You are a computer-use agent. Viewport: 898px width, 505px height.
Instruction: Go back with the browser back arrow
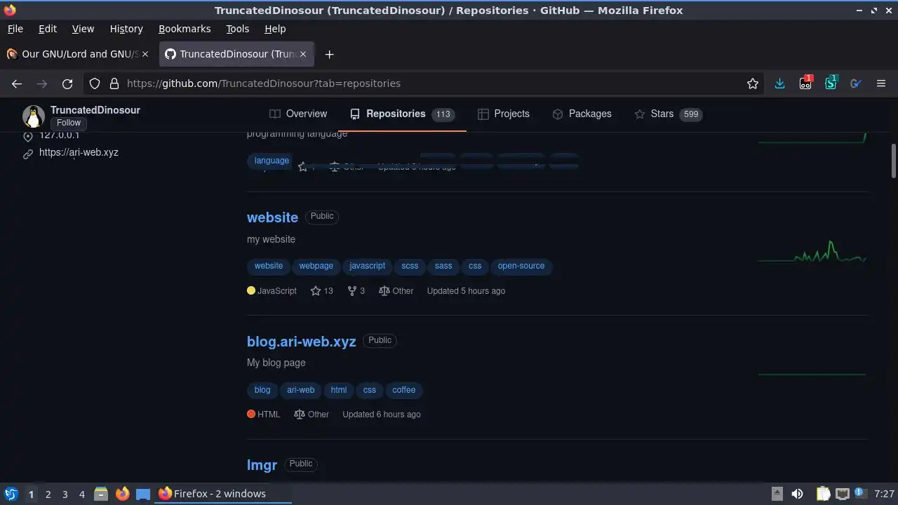pos(17,83)
